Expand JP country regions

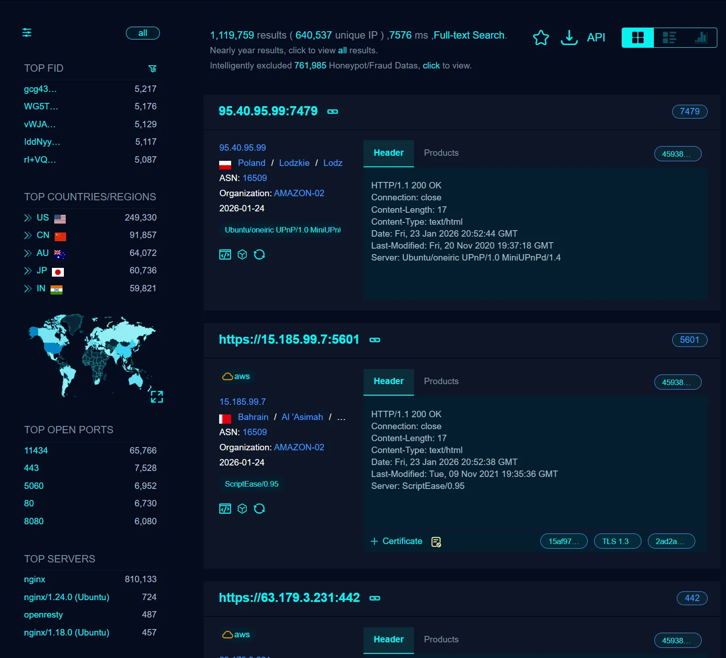(x=28, y=271)
